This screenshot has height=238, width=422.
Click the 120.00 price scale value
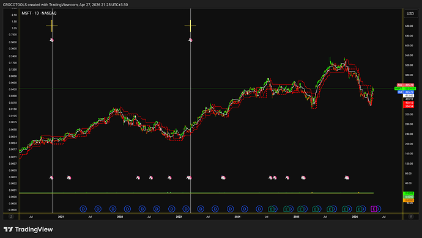(x=409, y=164)
